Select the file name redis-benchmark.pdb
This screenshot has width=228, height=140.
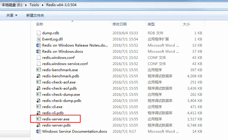coord(61,76)
